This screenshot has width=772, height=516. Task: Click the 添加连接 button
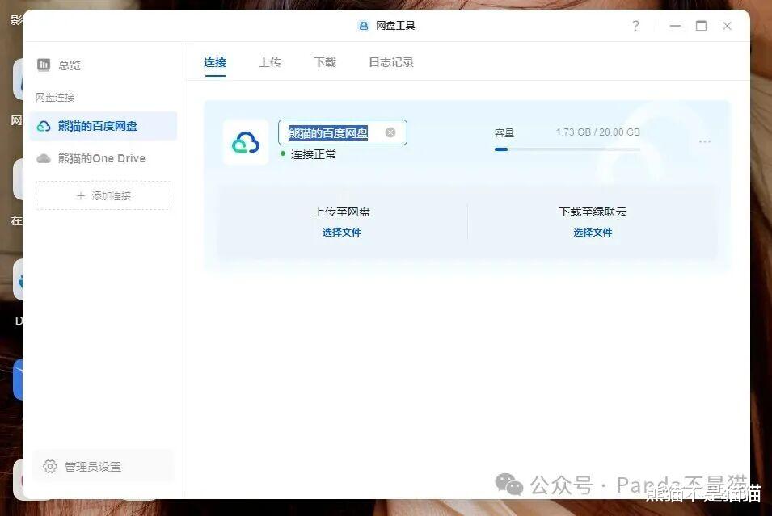click(x=103, y=195)
